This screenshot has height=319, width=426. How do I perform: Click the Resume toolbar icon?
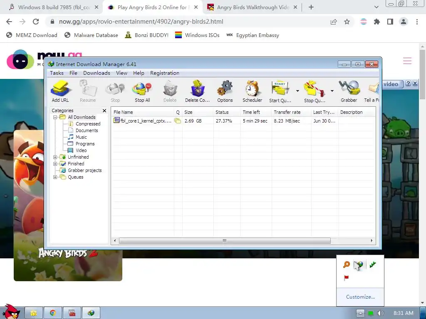[88, 91]
